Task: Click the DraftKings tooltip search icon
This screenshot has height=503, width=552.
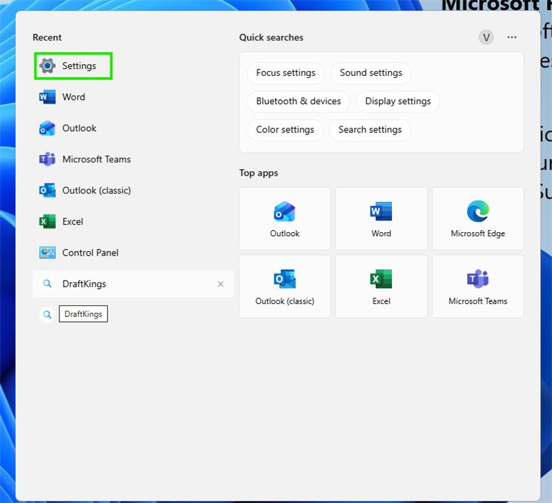Action: click(x=47, y=314)
